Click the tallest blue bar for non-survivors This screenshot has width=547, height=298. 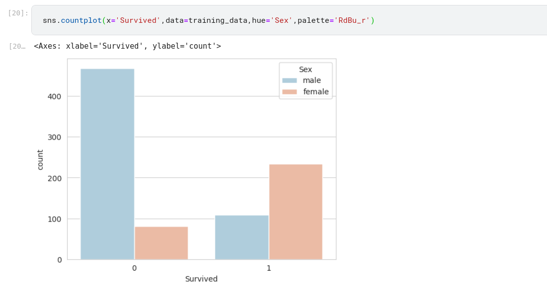107,164
